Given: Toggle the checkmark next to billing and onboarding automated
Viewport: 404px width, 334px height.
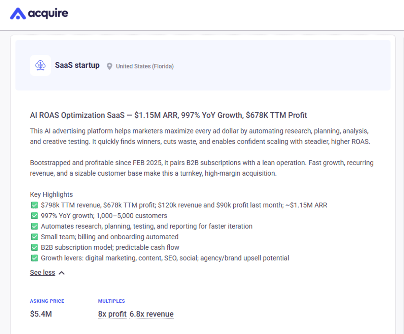Looking at the screenshot, I should [x=34, y=237].
